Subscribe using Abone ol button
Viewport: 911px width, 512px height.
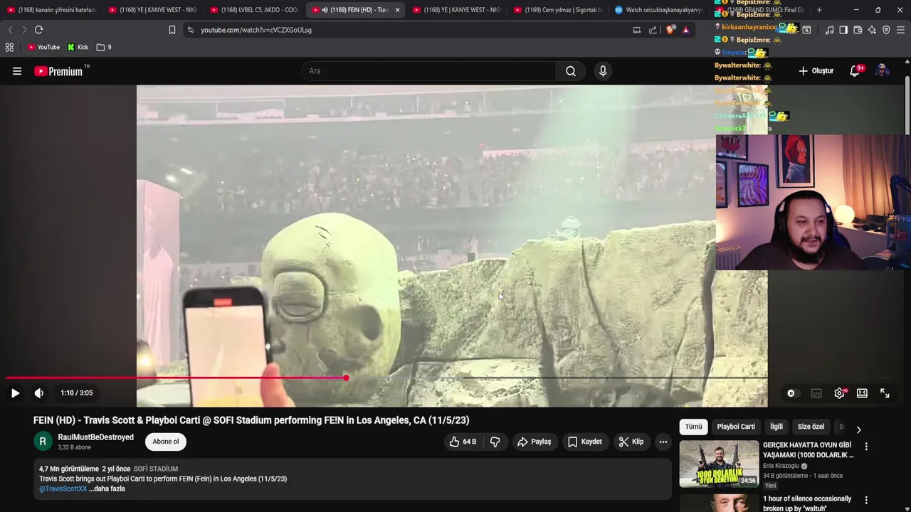pyautogui.click(x=166, y=442)
